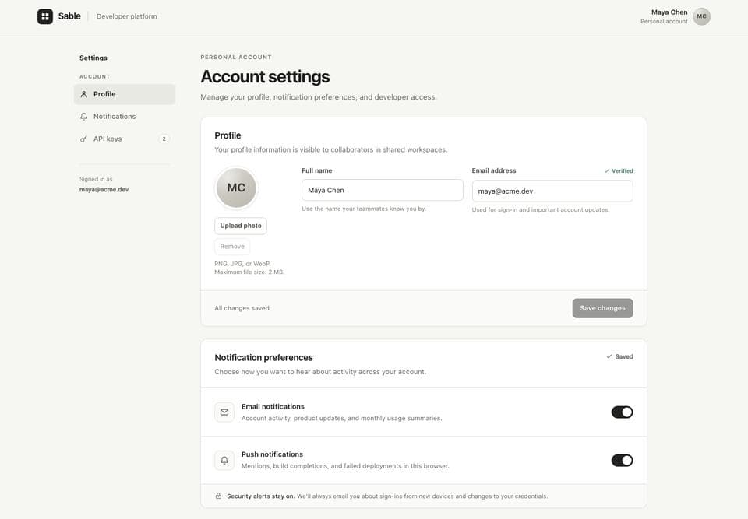Viewport: 748px width, 519px height.
Task: Click the API keys count badge 2
Action: coord(164,139)
